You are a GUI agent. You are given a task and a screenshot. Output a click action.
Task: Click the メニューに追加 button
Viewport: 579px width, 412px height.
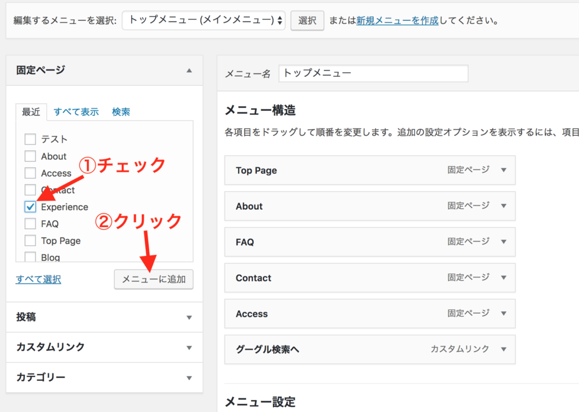point(154,279)
